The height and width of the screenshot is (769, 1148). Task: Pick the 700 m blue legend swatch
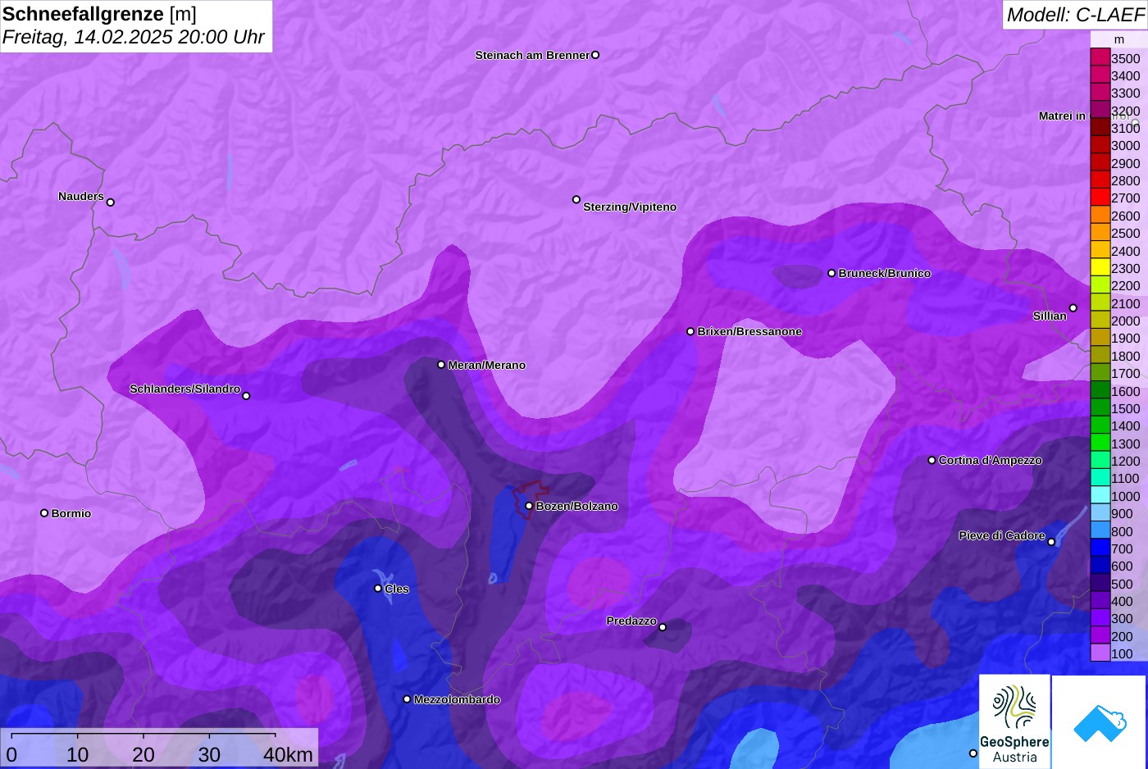(1100, 548)
